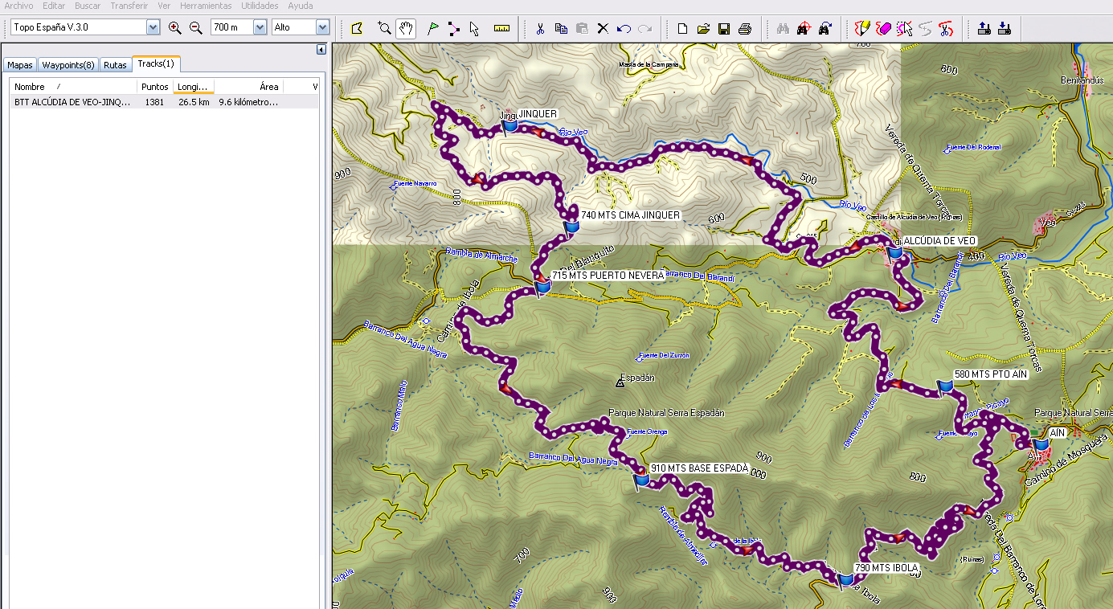Erase track points with the eraser tool
Viewport: 1113px width, 609px height.
click(x=882, y=28)
